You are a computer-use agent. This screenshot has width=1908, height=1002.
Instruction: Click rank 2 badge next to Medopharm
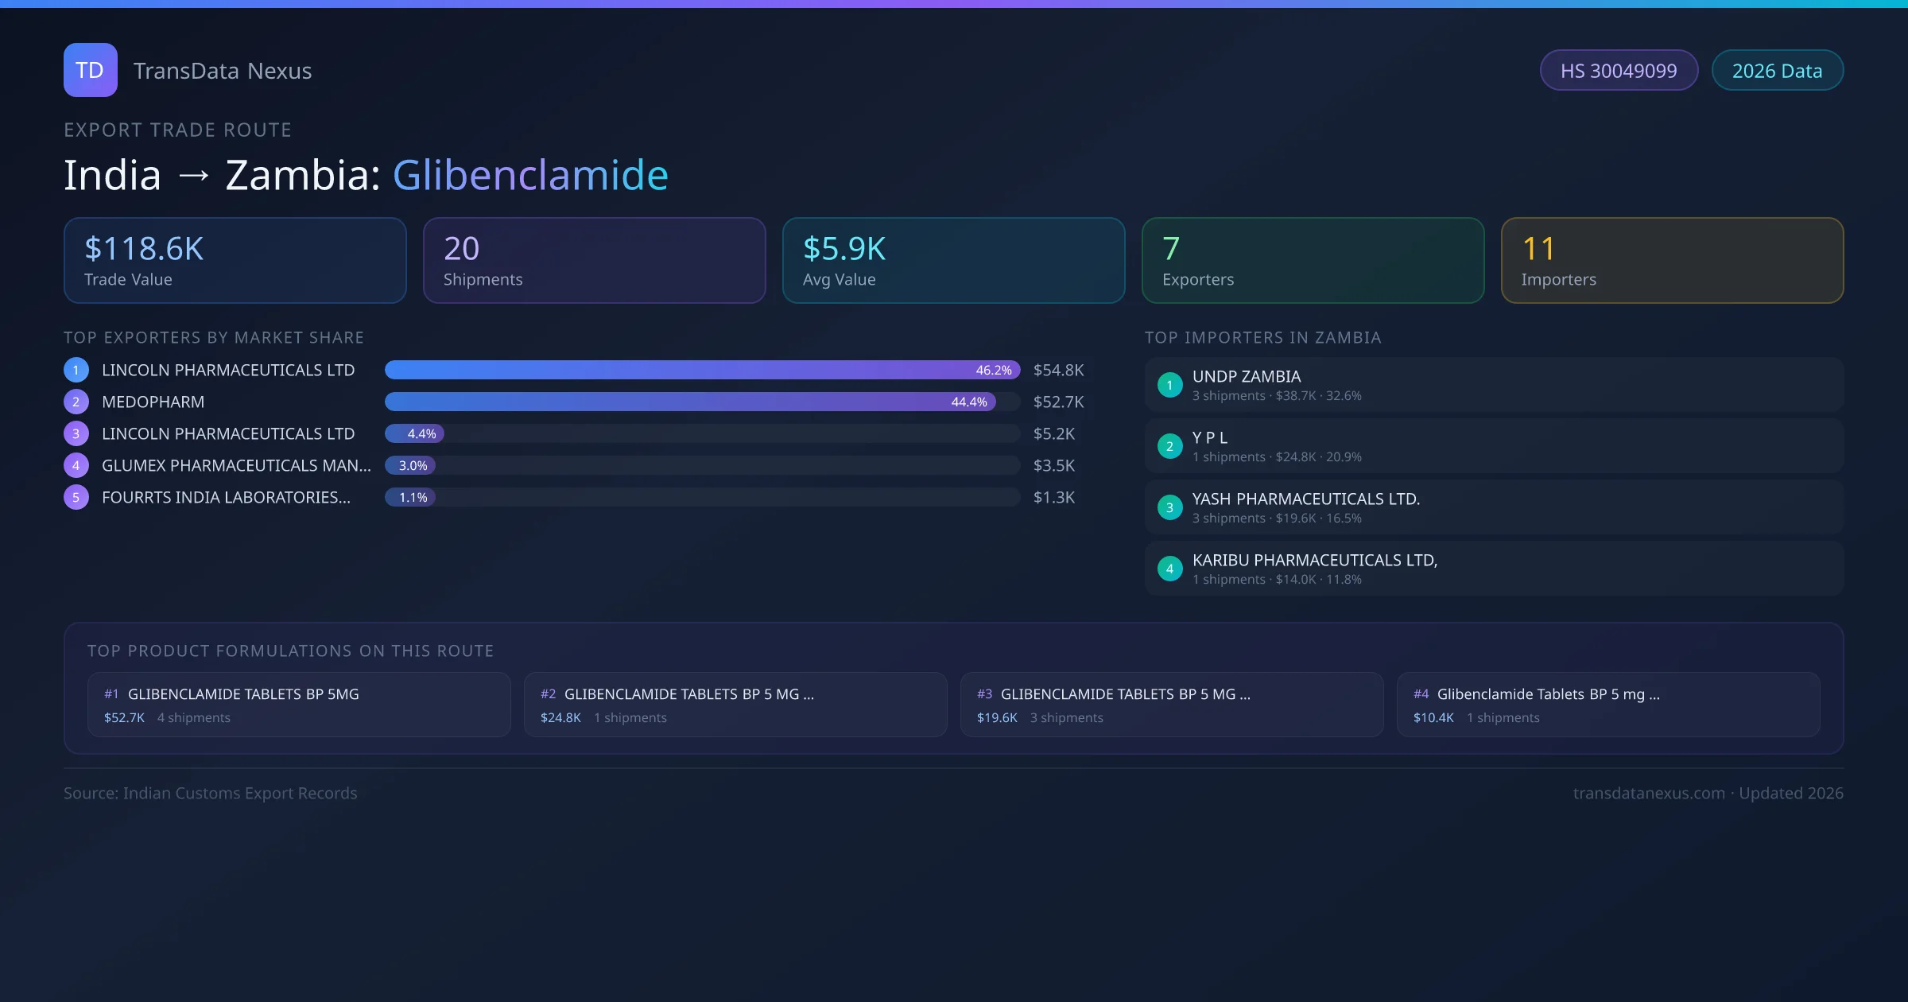point(76,402)
